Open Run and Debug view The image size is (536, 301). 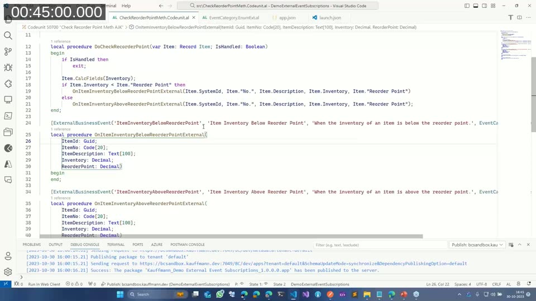pos(8,67)
